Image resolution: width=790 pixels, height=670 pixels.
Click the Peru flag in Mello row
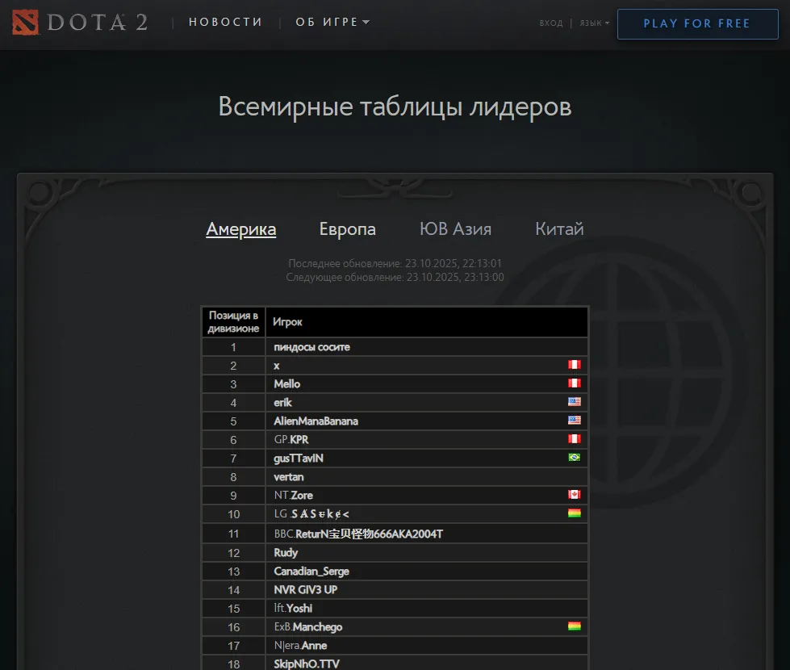[x=575, y=383]
